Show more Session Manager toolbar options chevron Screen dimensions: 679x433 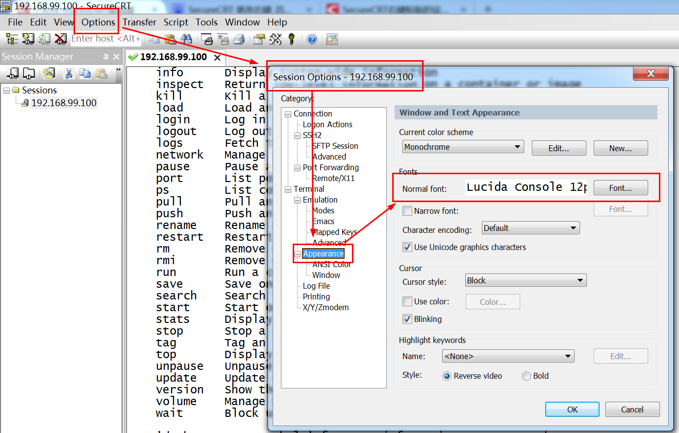coord(118,71)
